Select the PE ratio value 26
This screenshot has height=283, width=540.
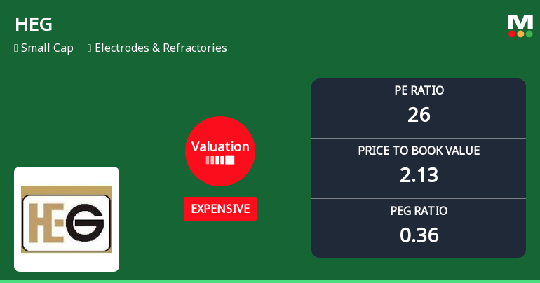(419, 114)
